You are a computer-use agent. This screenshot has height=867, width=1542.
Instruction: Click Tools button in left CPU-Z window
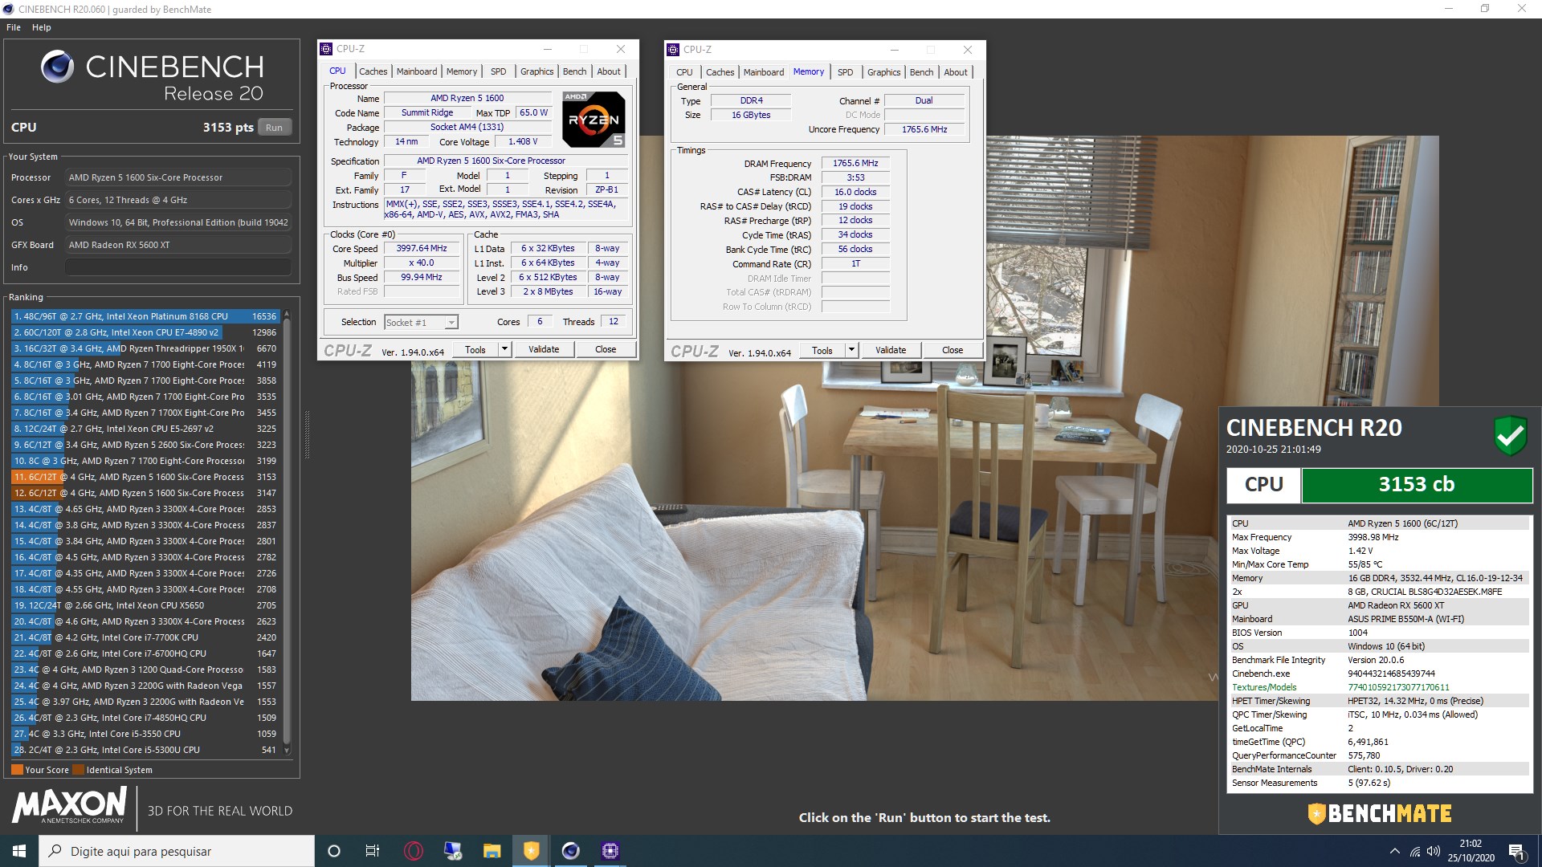(475, 350)
